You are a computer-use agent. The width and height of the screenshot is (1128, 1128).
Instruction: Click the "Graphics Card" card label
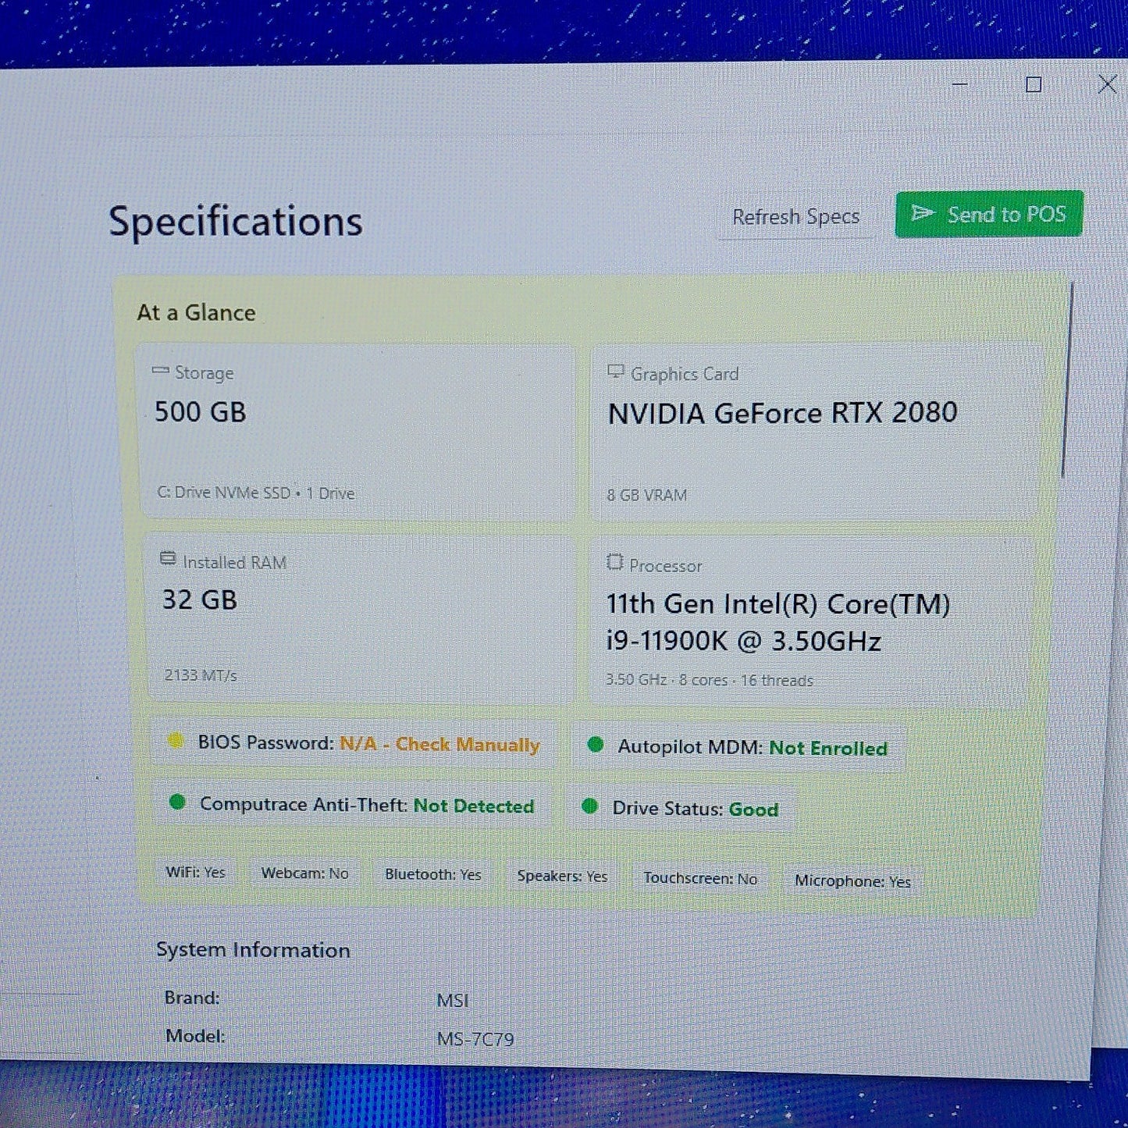tap(685, 374)
